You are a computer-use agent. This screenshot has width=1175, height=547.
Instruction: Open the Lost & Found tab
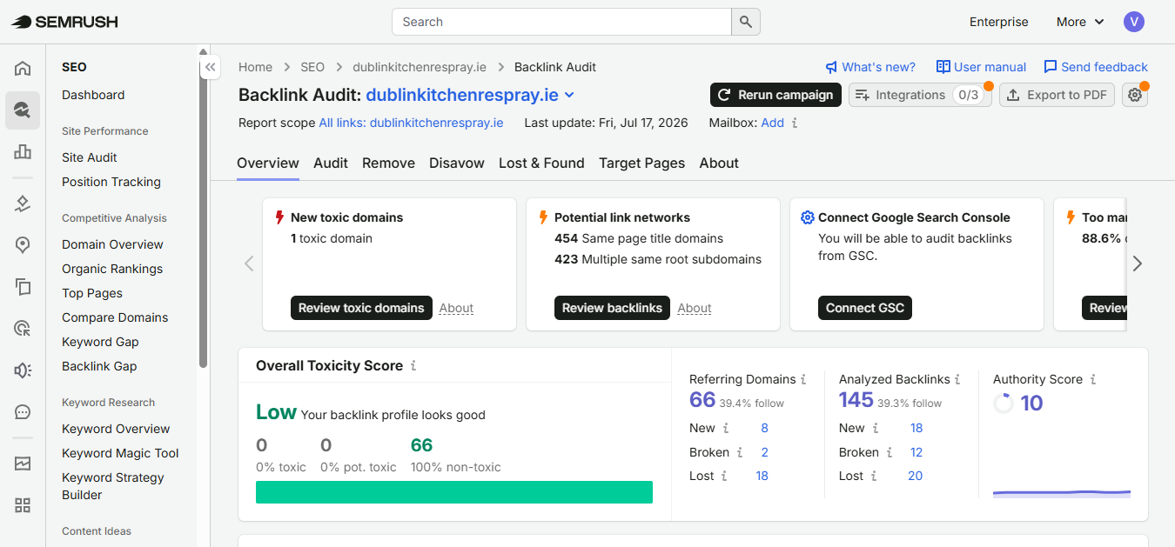[541, 163]
